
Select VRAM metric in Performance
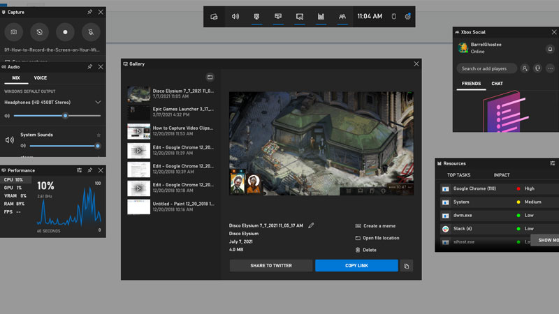(15, 196)
